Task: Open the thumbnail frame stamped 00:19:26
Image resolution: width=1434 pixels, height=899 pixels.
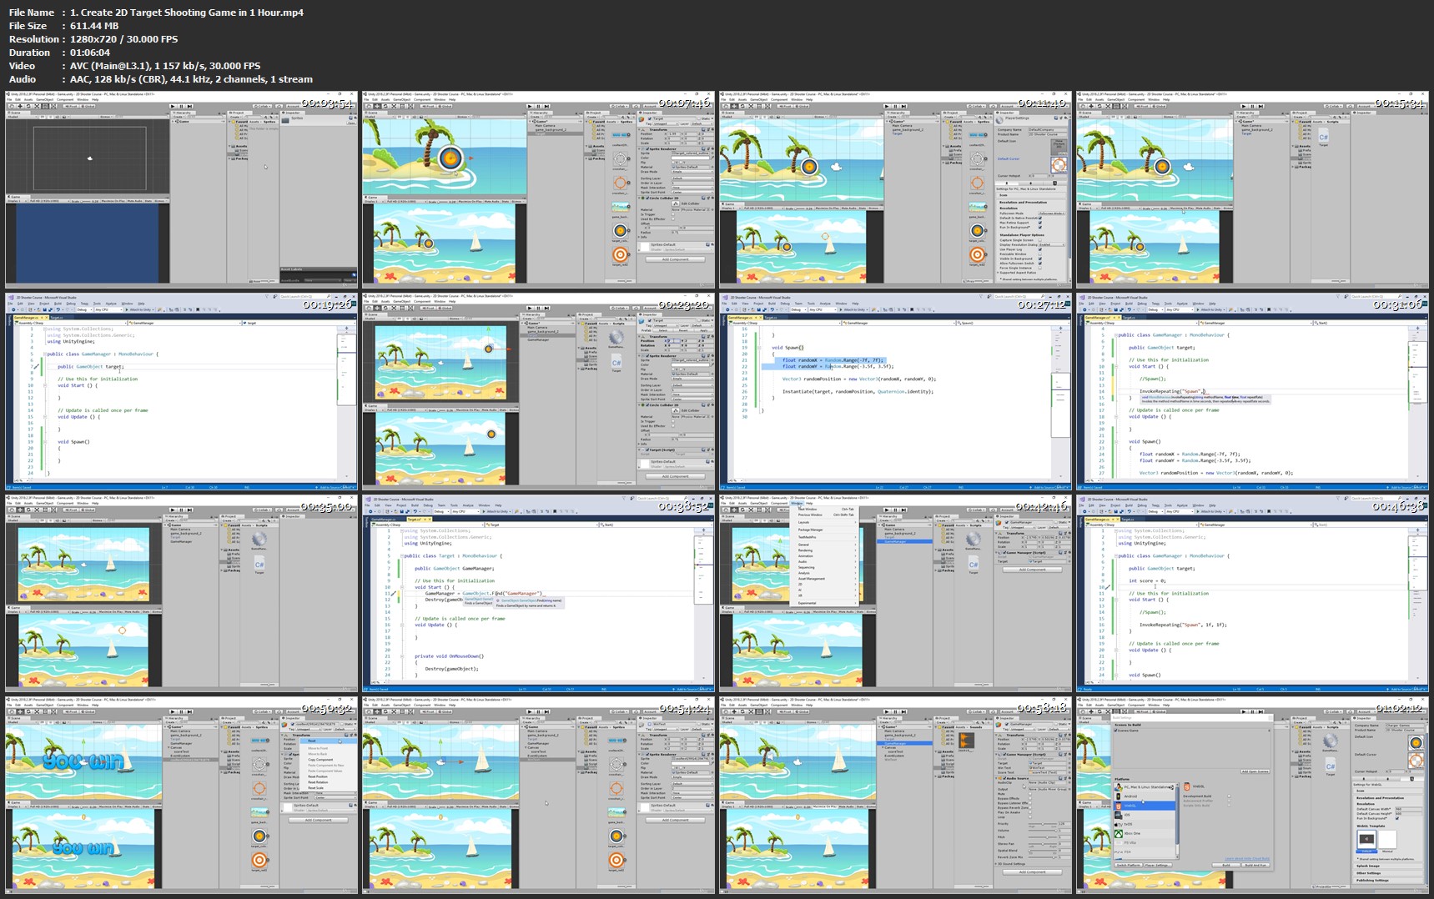Action: click(181, 391)
